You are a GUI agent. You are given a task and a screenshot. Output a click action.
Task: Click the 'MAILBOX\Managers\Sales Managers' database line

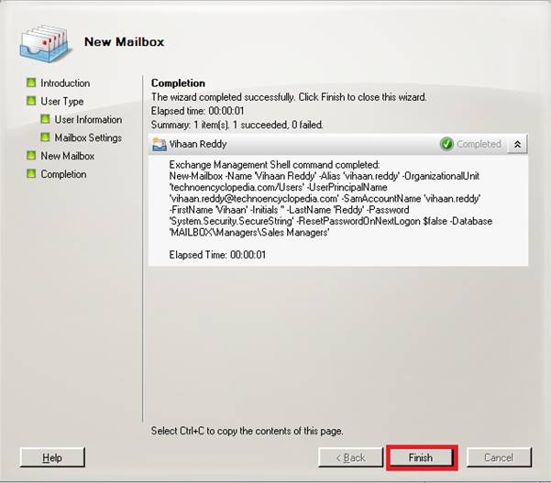click(249, 233)
